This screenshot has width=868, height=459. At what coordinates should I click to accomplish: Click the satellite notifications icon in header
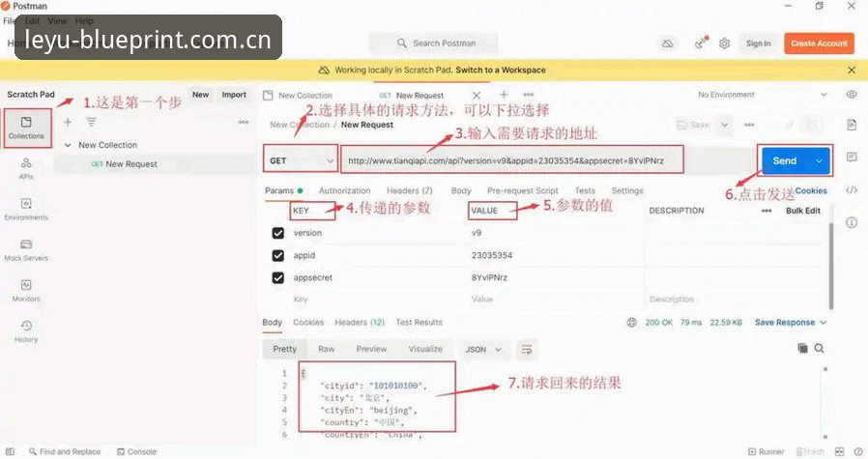pyautogui.click(x=701, y=43)
